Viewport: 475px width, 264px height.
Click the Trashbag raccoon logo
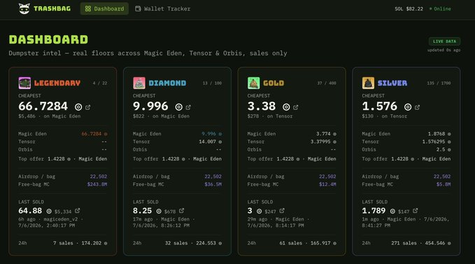(x=24, y=8)
